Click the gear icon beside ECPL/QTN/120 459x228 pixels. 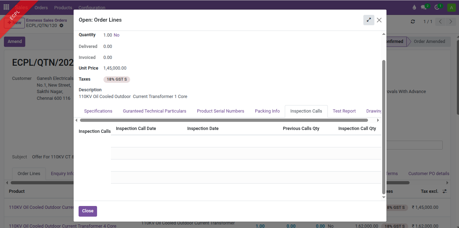[x=62, y=26]
